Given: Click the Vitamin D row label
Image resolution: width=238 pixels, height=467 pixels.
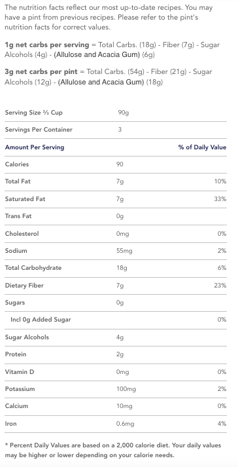Looking at the screenshot, I should click(18, 371).
